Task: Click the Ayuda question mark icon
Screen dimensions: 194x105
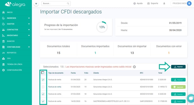Action: [x=135, y=3]
